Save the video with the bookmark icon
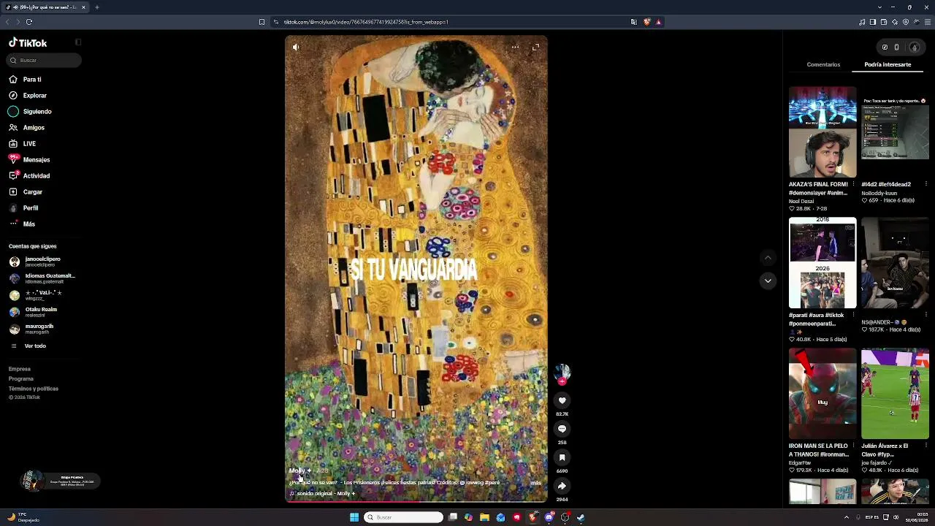 click(x=562, y=457)
